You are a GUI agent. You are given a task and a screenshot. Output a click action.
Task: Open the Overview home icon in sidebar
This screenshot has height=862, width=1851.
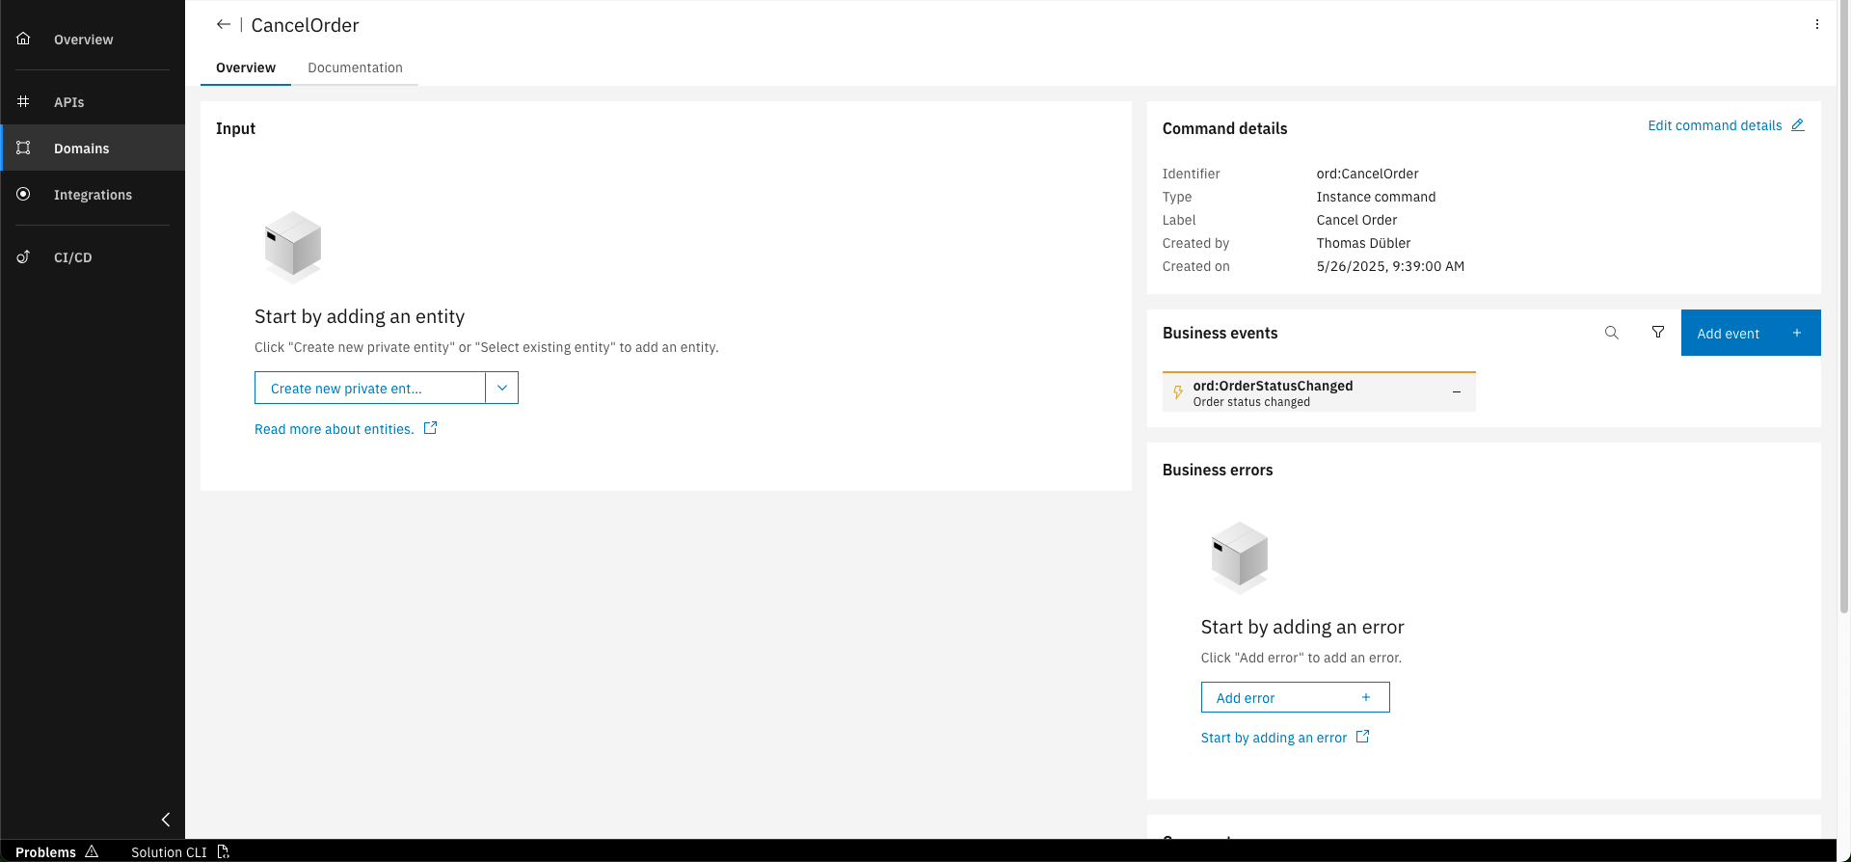[23, 39]
